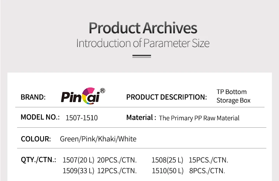Click the double-line divider under subtitle
Viewport: 279px width, 181px height.
coord(142,56)
